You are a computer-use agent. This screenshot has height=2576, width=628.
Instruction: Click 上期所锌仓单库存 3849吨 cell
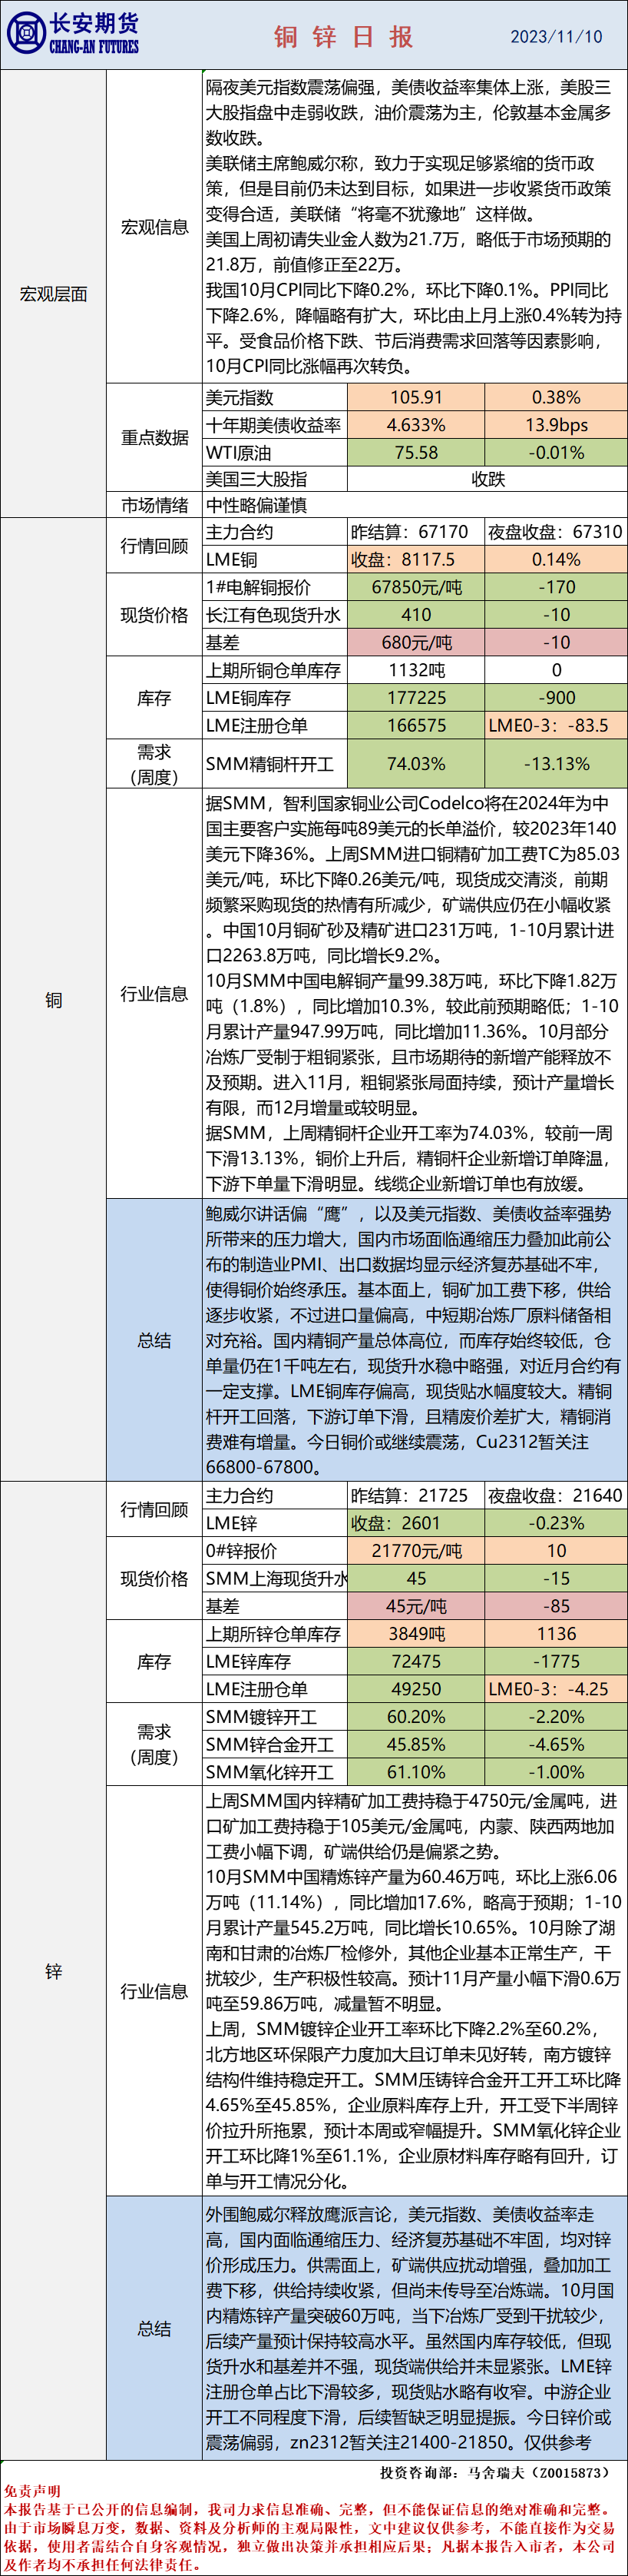(416, 1633)
